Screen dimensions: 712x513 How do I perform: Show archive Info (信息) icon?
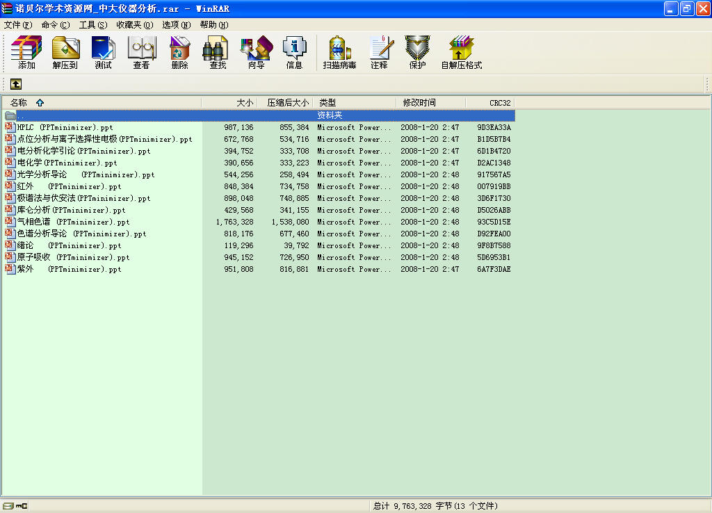pyautogui.click(x=294, y=52)
